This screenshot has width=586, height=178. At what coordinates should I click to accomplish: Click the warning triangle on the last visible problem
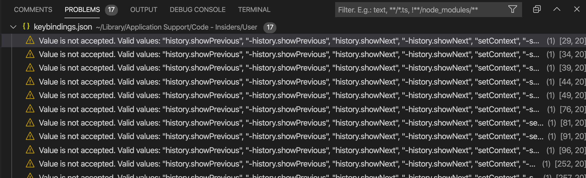[x=30, y=176]
